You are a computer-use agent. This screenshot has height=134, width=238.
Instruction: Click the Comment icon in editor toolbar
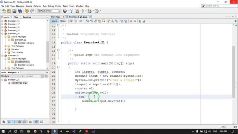(x=140, y=21)
